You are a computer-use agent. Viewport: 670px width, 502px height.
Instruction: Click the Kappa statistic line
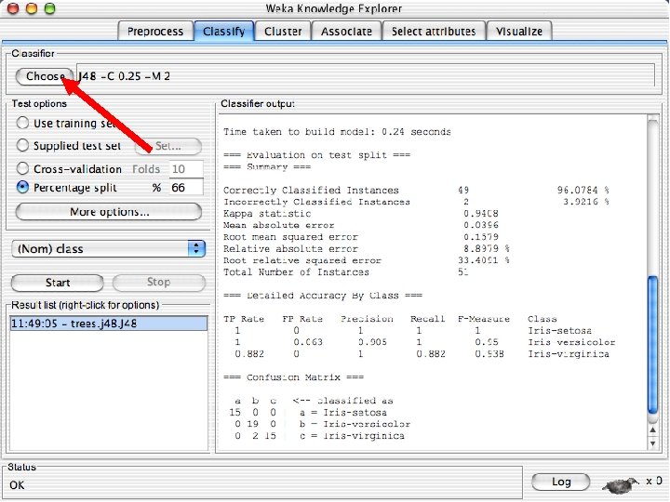(x=361, y=214)
